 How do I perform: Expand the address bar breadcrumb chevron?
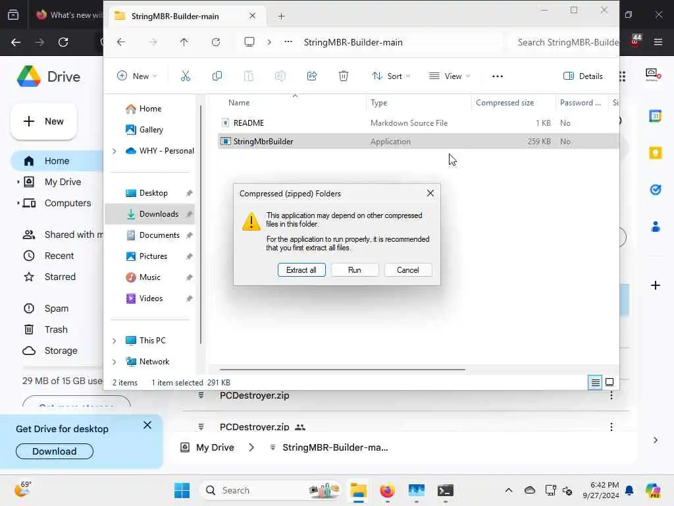pos(269,42)
